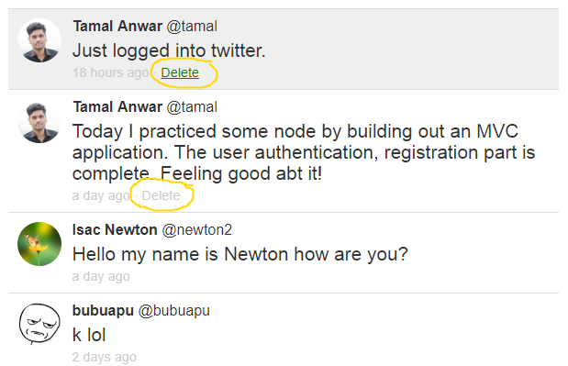Open the Isac Newton profile name
The image size is (568, 366).
[x=115, y=230]
